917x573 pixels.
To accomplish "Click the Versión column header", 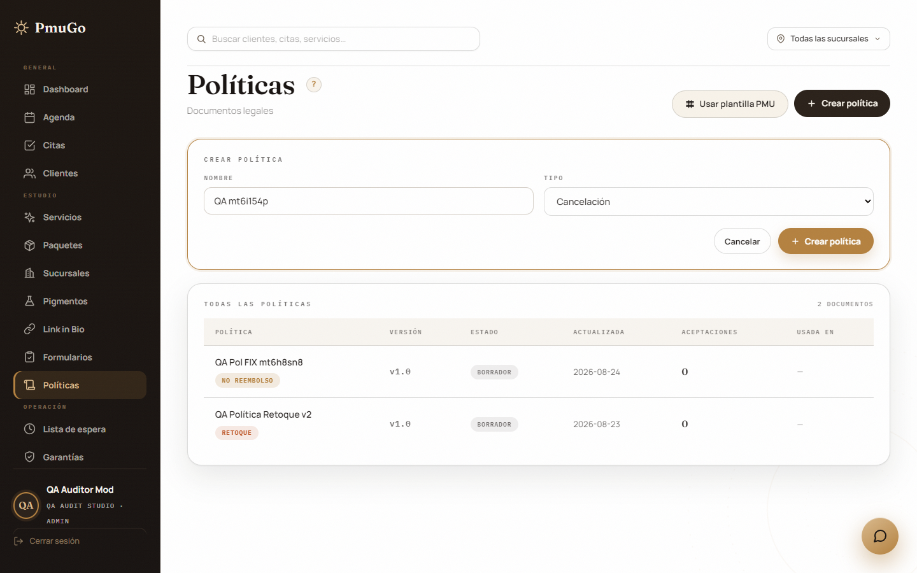I will [x=406, y=332].
